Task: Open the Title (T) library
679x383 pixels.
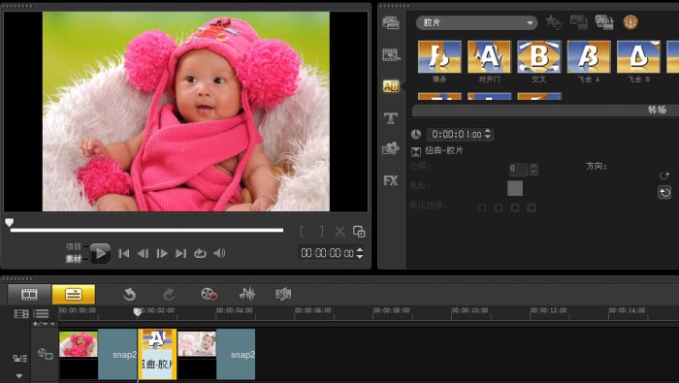Action: tap(391, 117)
